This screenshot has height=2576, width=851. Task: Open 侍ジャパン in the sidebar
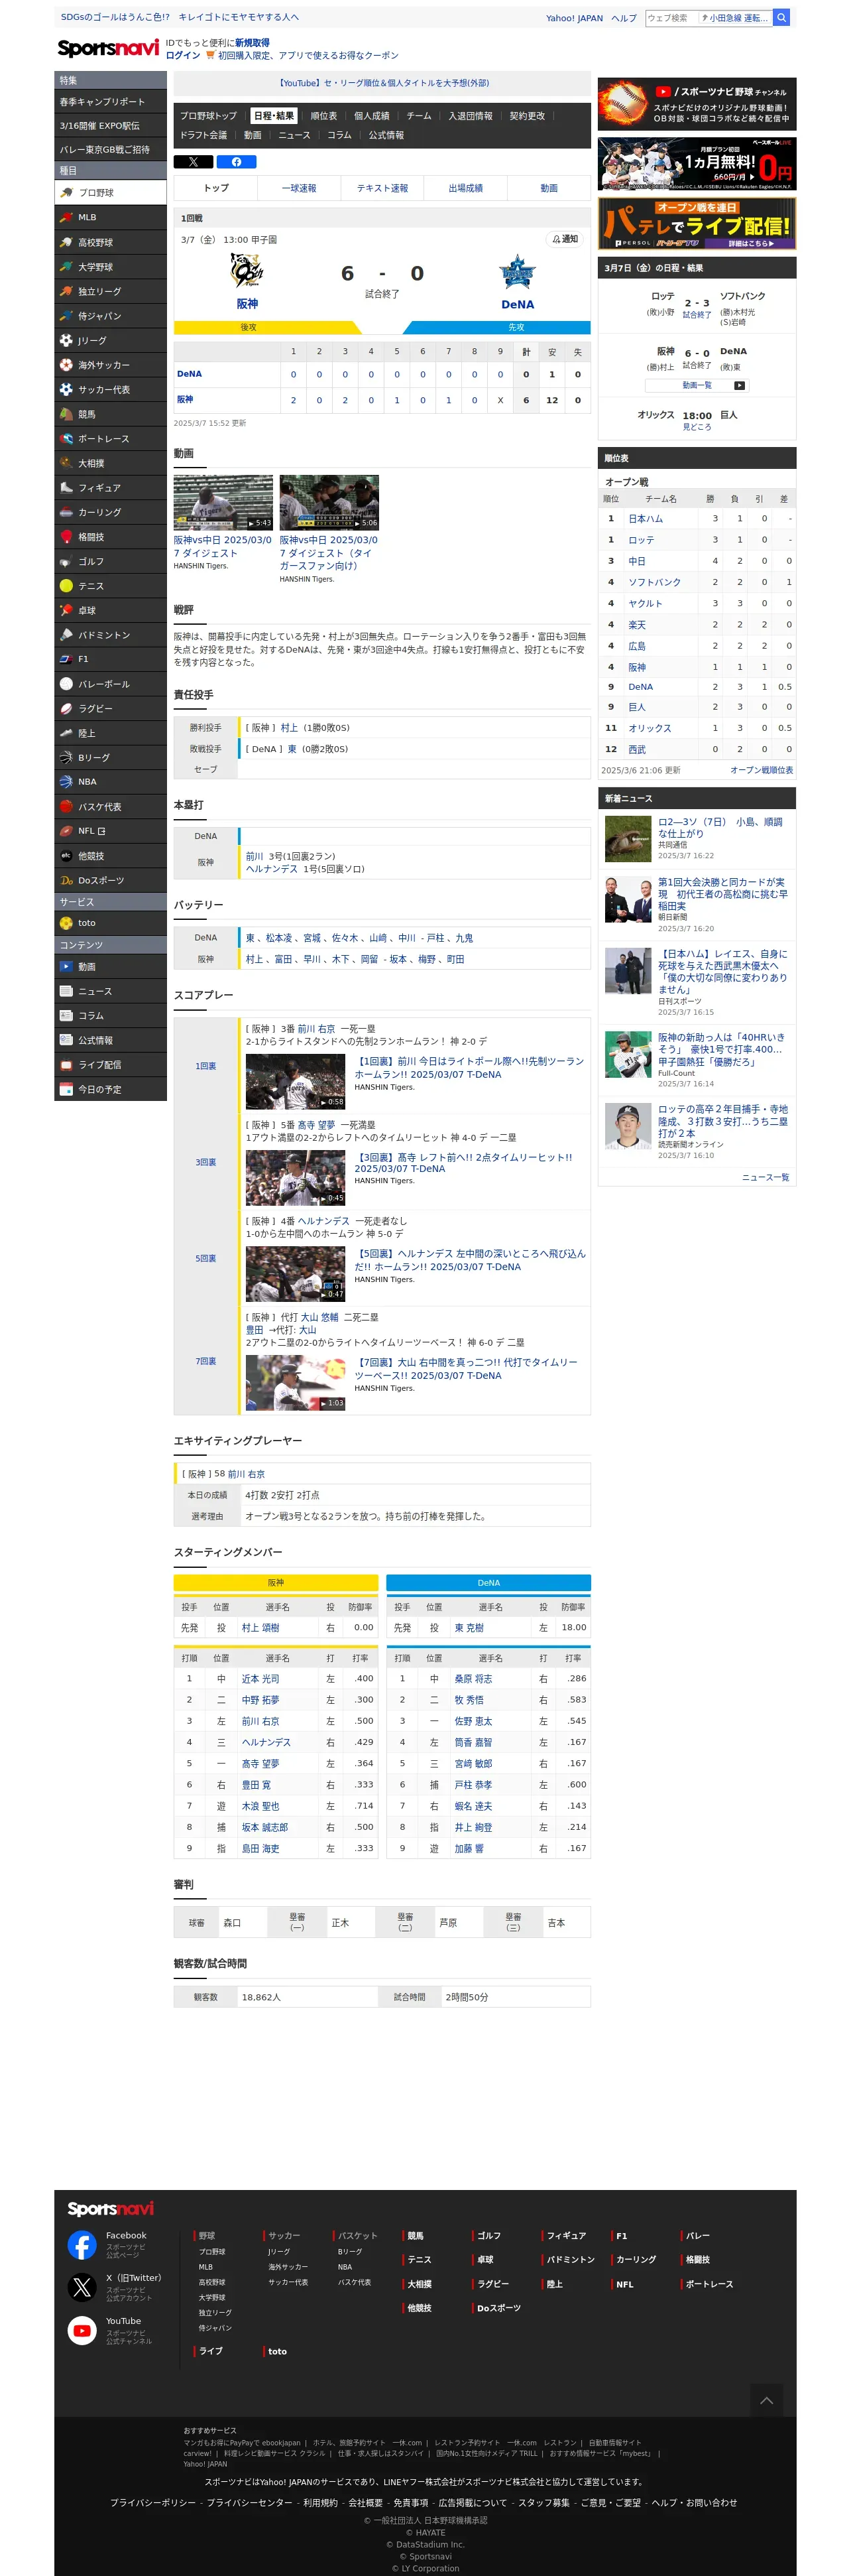(x=110, y=316)
